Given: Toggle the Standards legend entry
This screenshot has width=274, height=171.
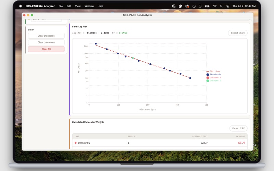Looking at the screenshot, I should point(213,75).
